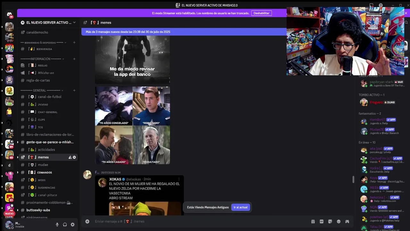The width and height of the screenshot is (410, 231).
Task: Open MEE6 bot member entry
Action: click(383, 189)
